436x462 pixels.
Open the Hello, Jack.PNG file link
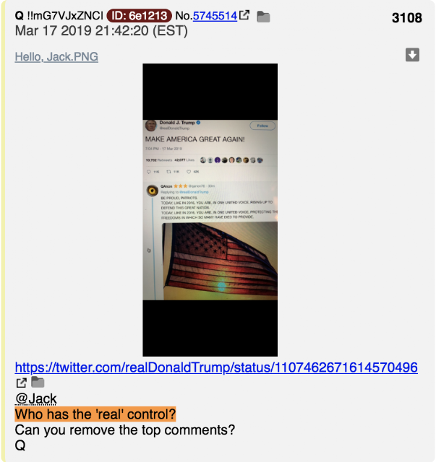56,56
